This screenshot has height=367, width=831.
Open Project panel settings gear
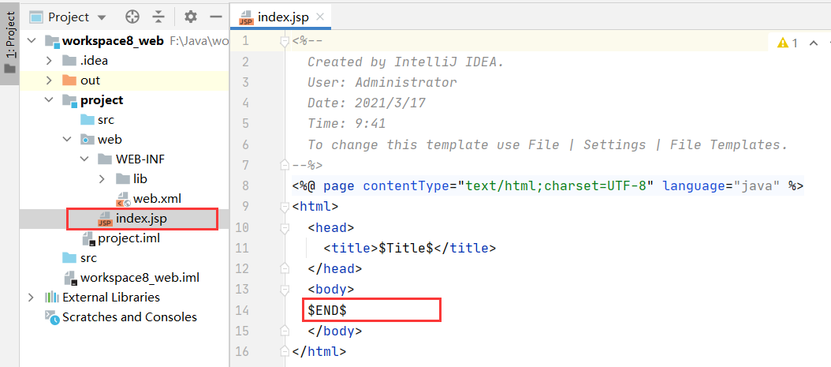coord(191,17)
